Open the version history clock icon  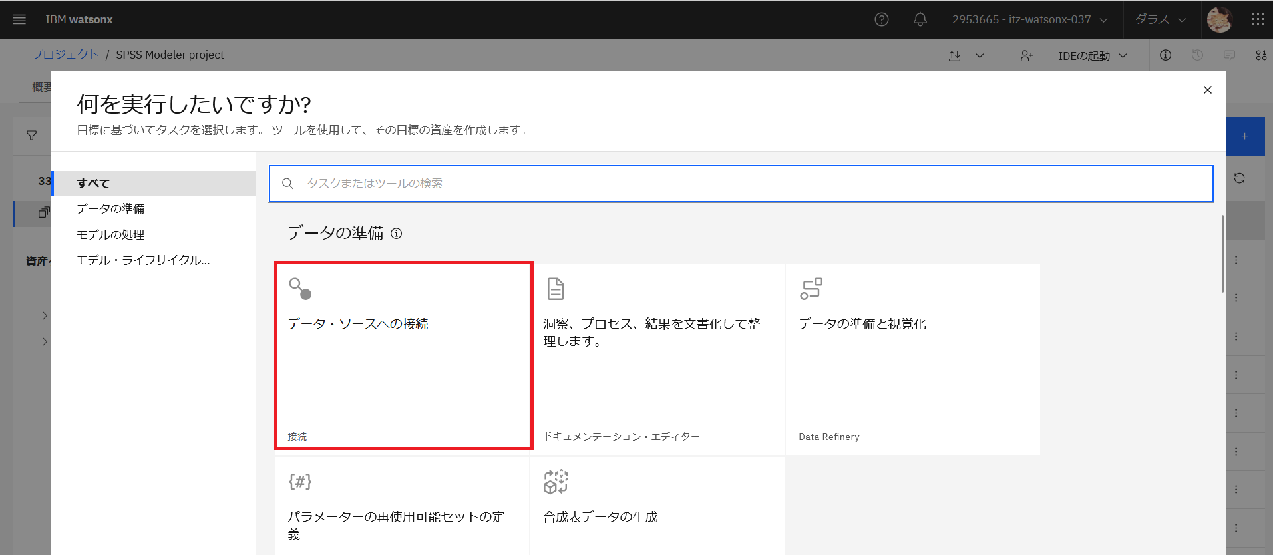tap(1197, 55)
